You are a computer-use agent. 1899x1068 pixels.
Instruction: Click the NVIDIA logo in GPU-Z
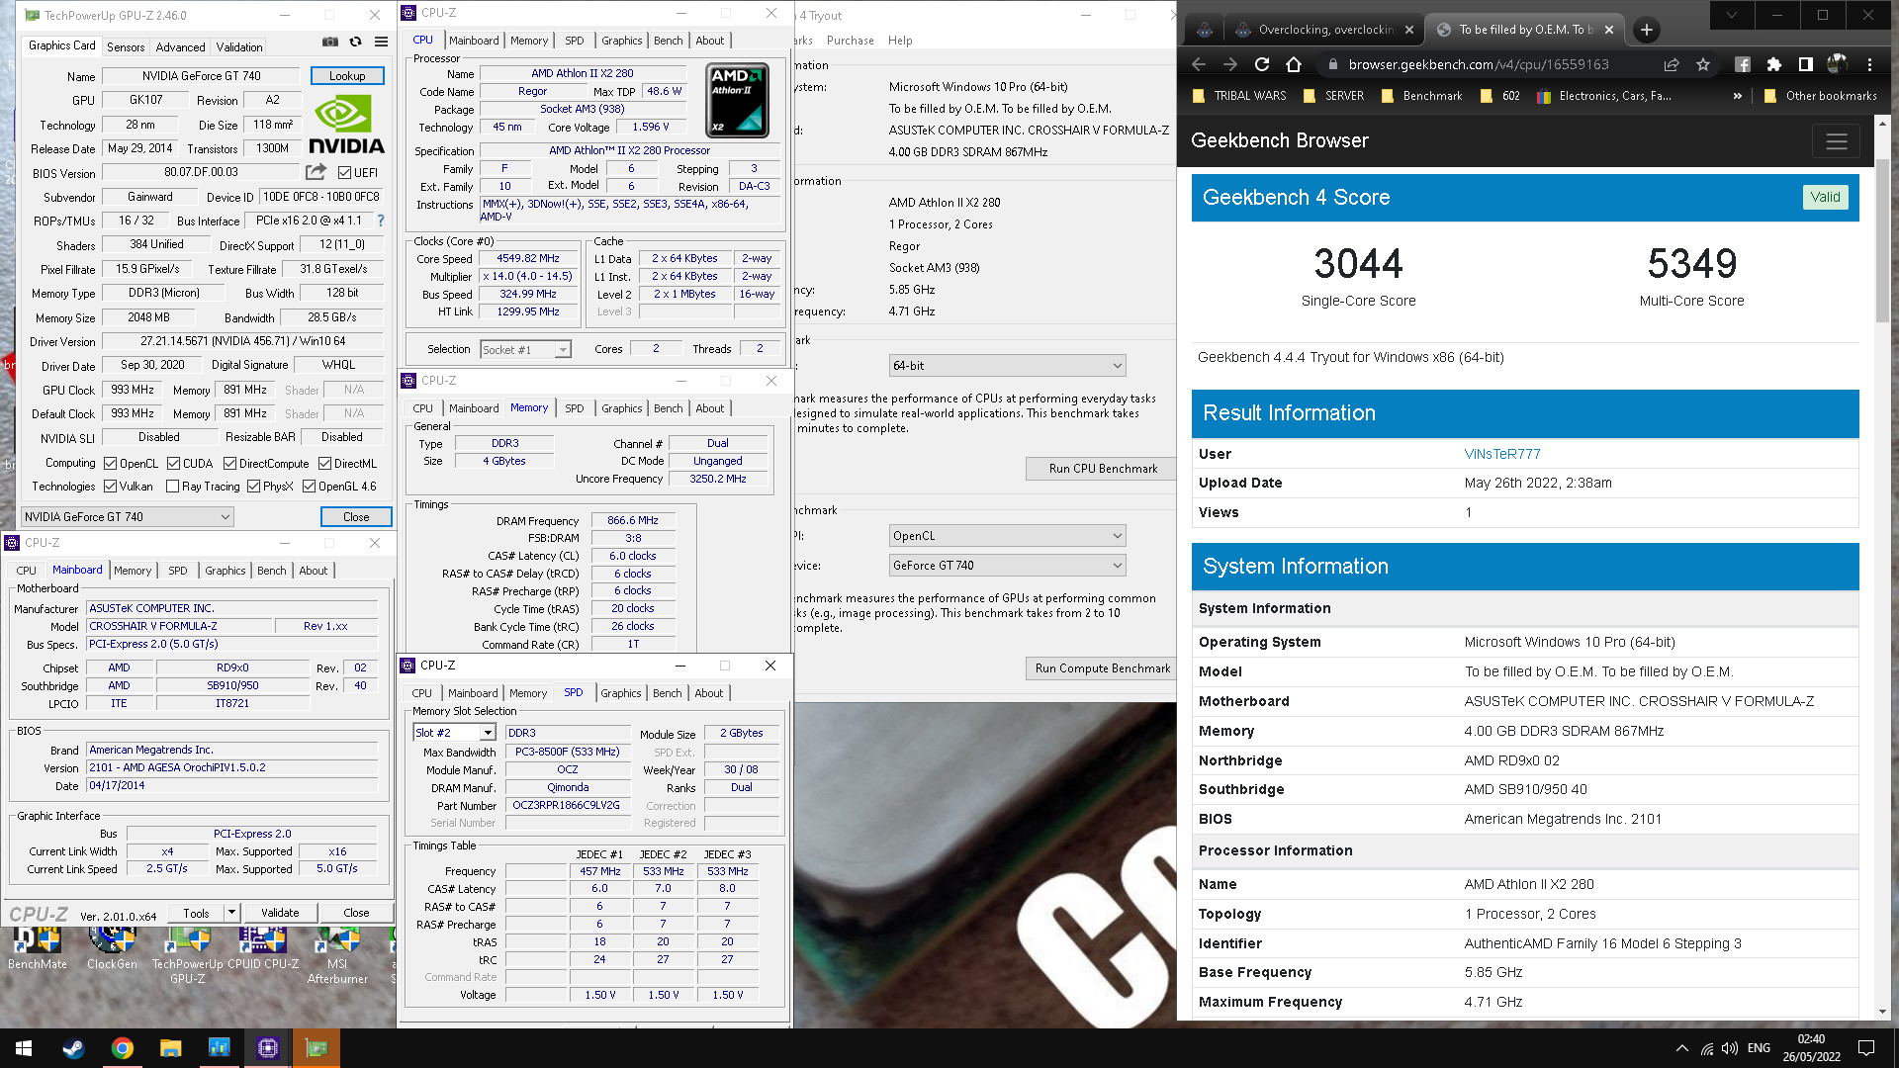point(345,126)
